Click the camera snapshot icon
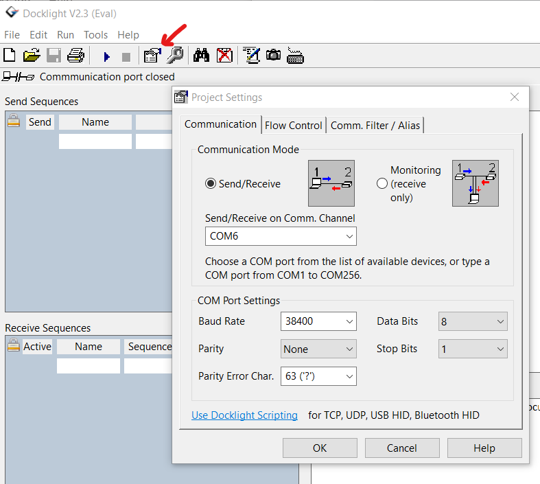The height and width of the screenshot is (484, 540). [274, 56]
